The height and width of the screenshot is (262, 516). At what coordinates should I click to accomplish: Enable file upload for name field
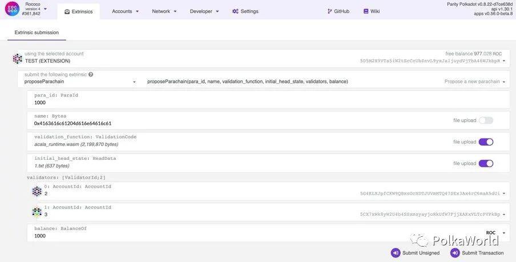[486, 120]
